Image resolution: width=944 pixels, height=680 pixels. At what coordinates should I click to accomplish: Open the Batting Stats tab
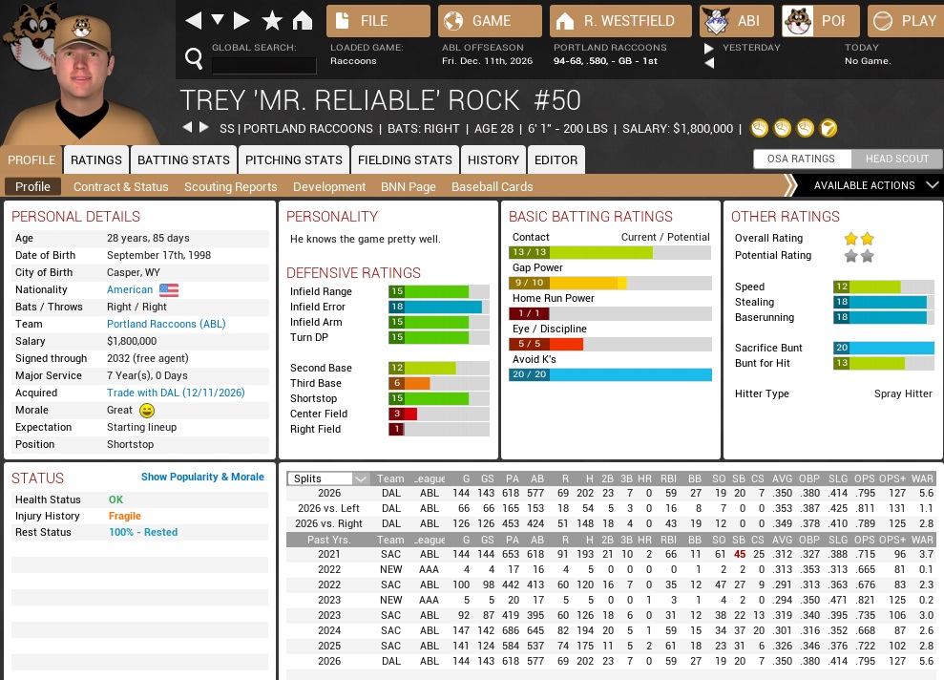183,159
